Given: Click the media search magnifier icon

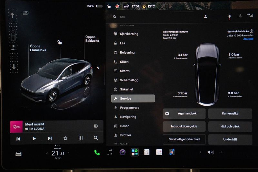Looking at the screenshot, I should point(96,138).
